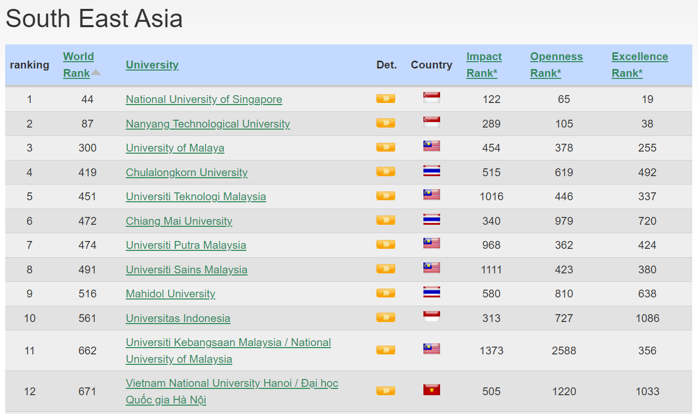Image resolution: width=698 pixels, height=414 pixels.
Task: Click Singapore flag in National University of Singapore row
Action: [432, 98]
